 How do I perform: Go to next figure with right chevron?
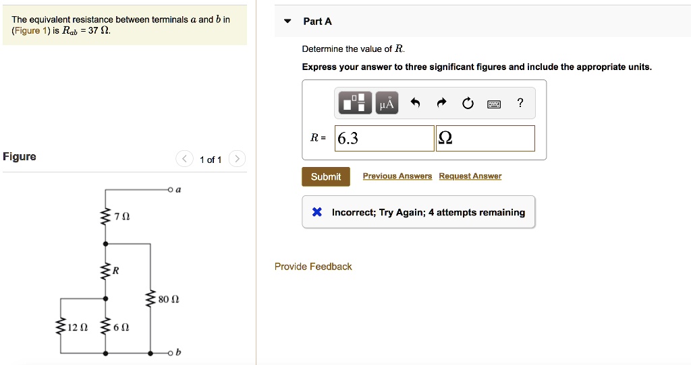point(236,159)
